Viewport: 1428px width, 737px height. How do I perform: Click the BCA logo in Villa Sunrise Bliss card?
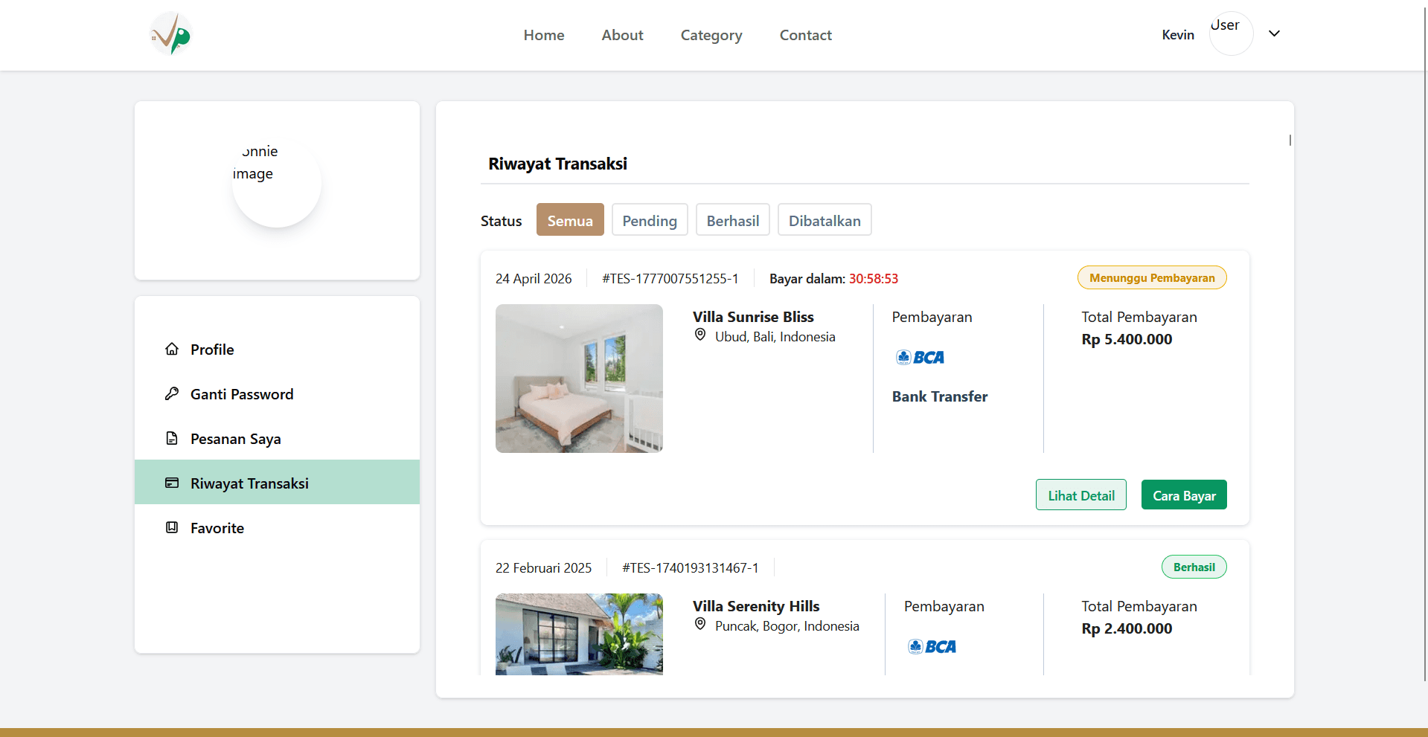tap(920, 358)
